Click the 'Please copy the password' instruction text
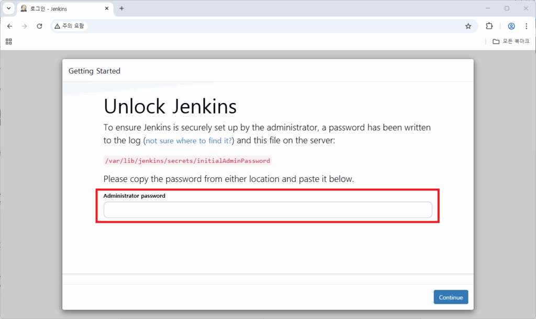This screenshot has height=319, width=536. [x=228, y=179]
